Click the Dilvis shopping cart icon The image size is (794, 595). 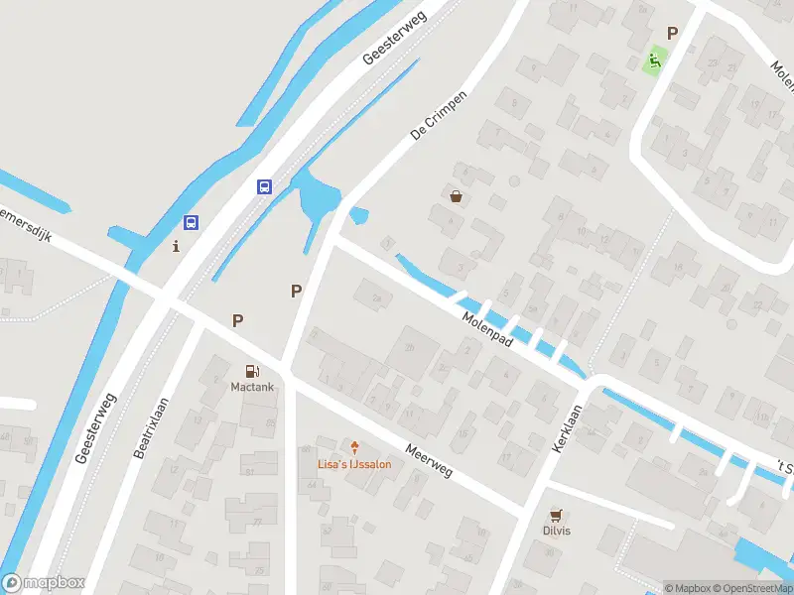(x=556, y=516)
